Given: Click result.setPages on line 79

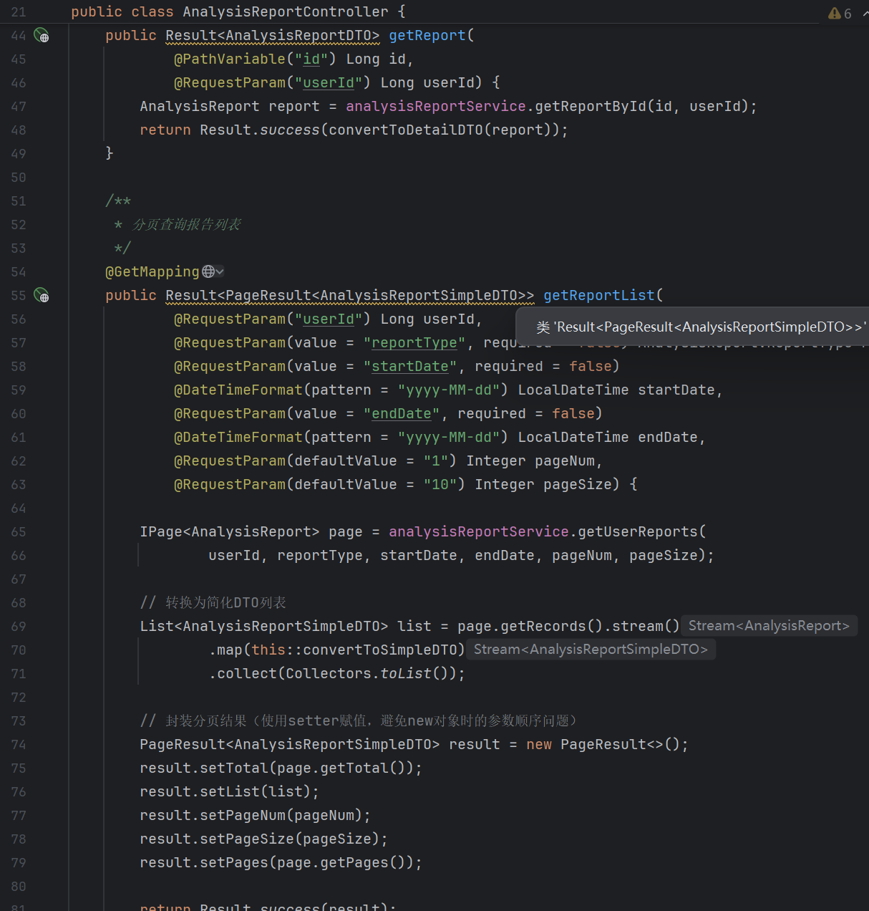Looking at the screenshot, I should click(x=204, y=863).
